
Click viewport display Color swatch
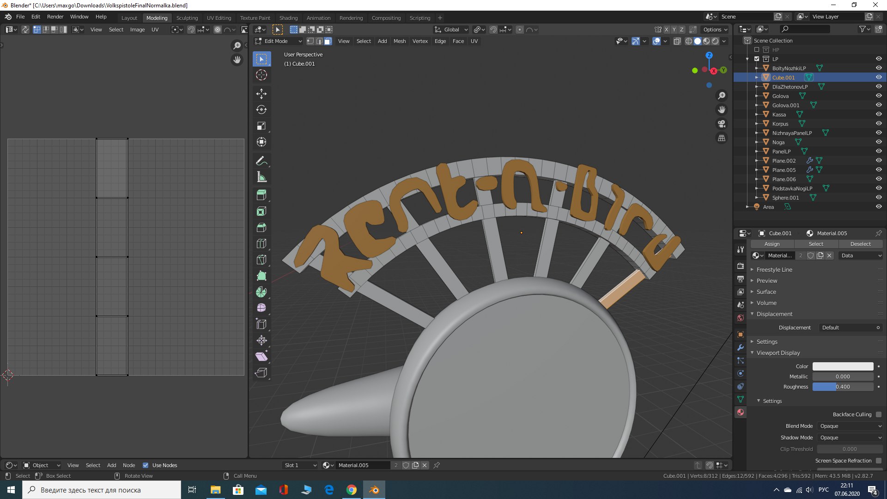click(x=843, y=366)
